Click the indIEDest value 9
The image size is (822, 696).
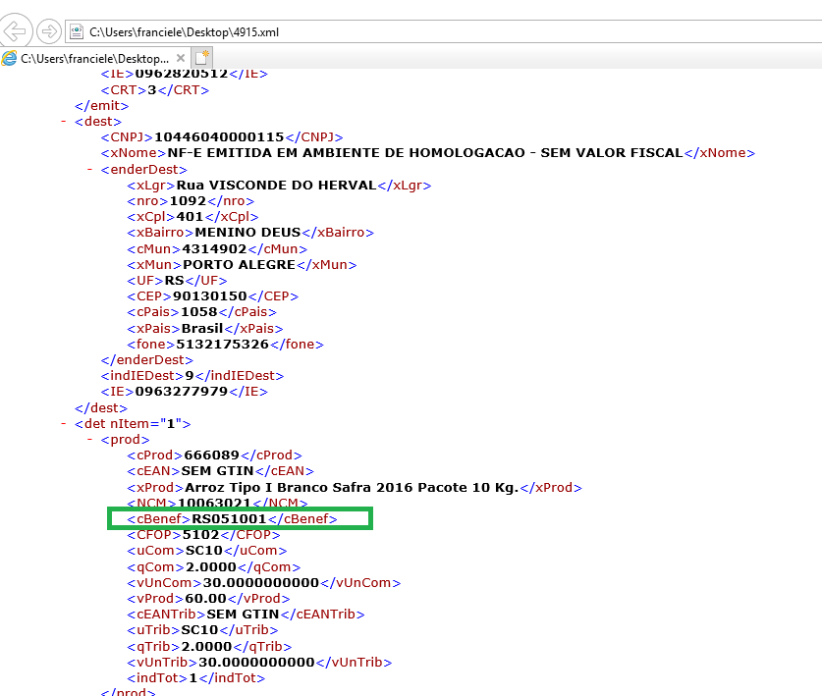click(190, 376)
